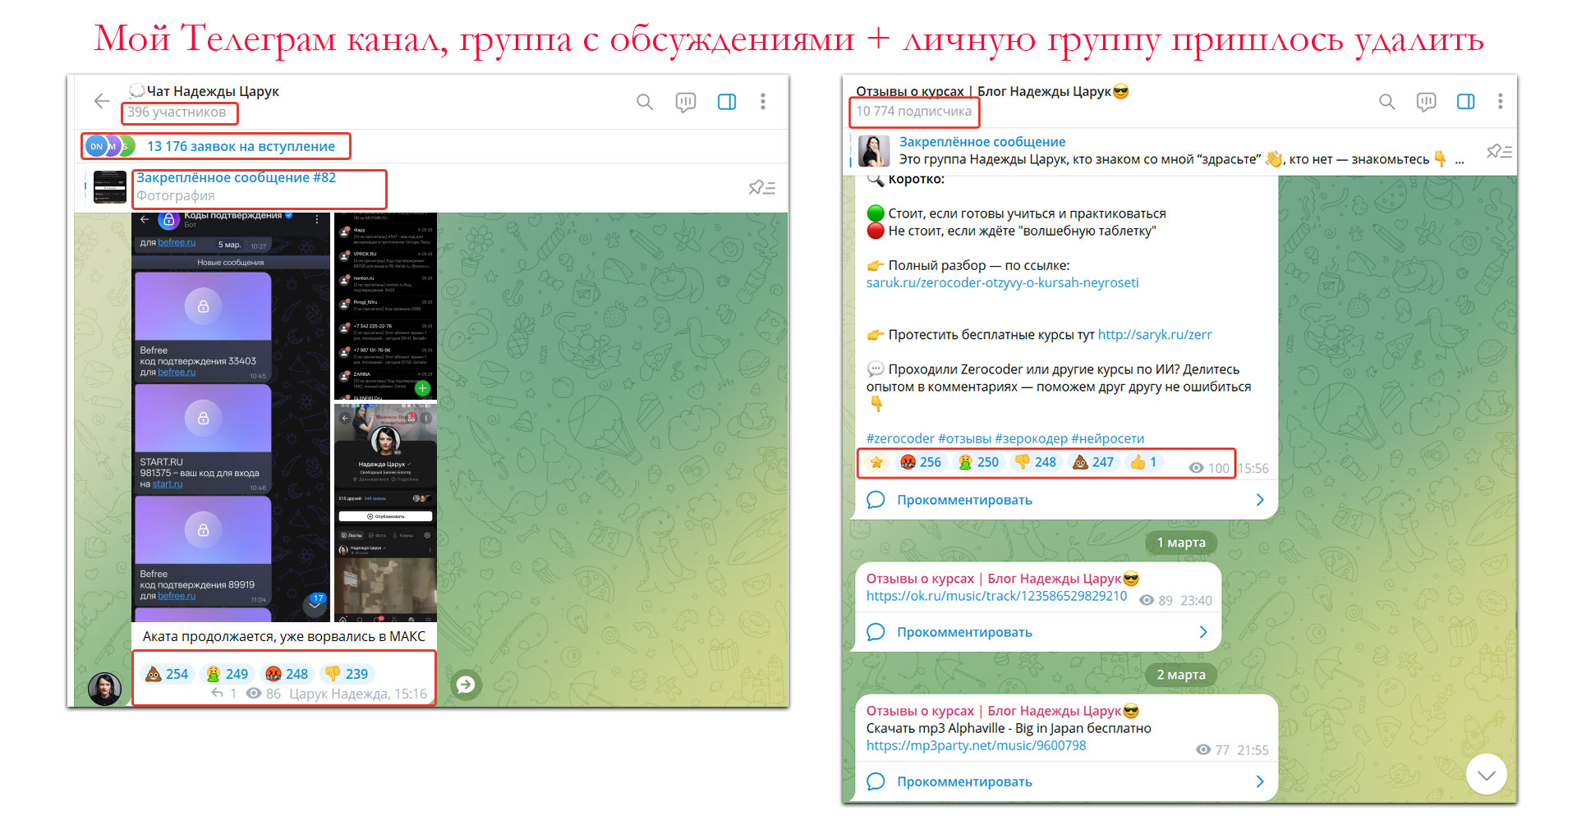Open Закреплённое сообщение #82
Screen dimensions: 1577x820
point(236,178)
